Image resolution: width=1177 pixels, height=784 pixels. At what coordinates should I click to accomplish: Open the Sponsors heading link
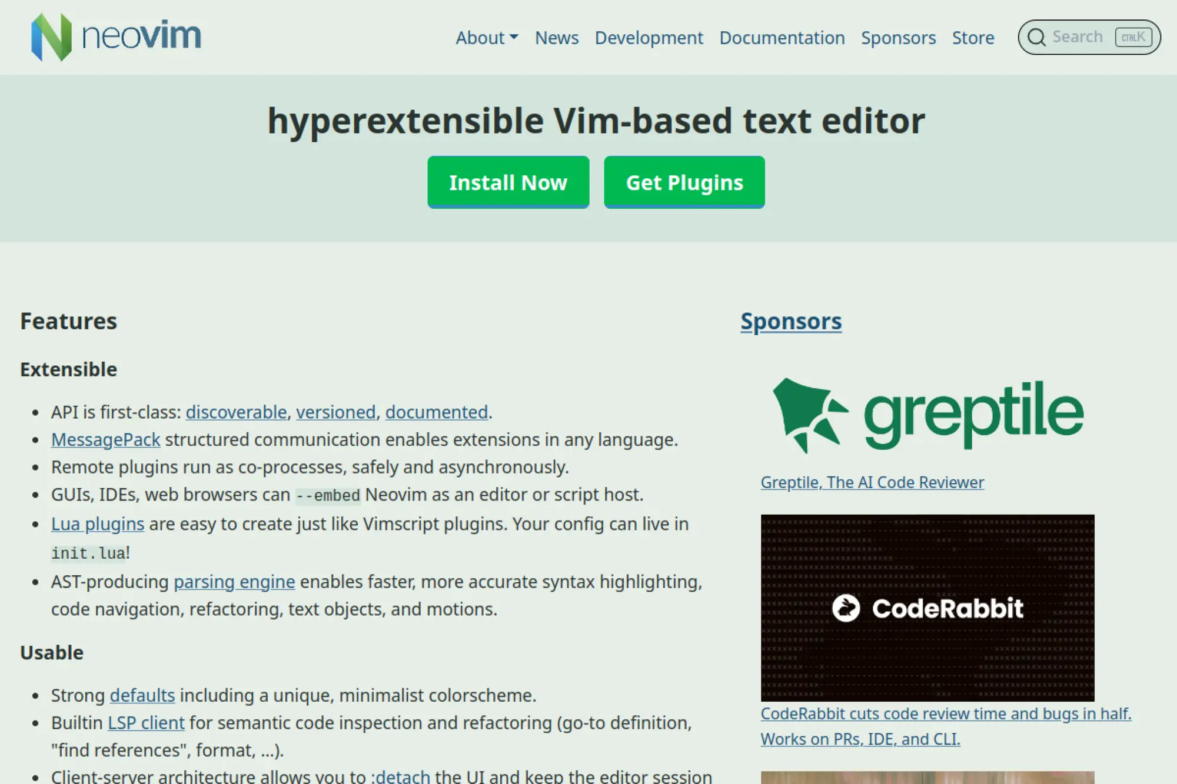[x=791, y=321]
